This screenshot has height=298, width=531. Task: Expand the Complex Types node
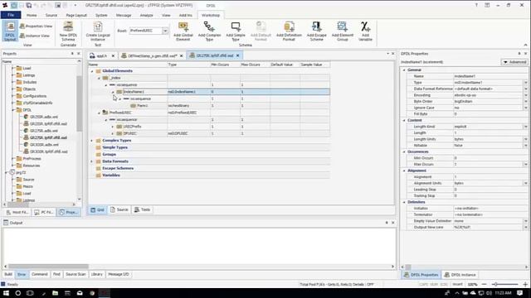point(92,141)
